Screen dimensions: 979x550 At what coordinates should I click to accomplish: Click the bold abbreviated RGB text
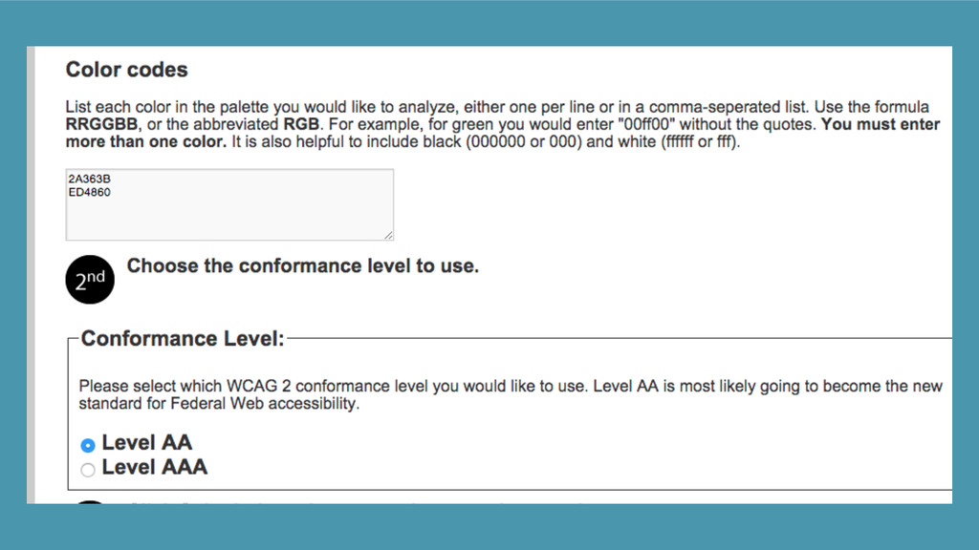(x=301, y=124)
